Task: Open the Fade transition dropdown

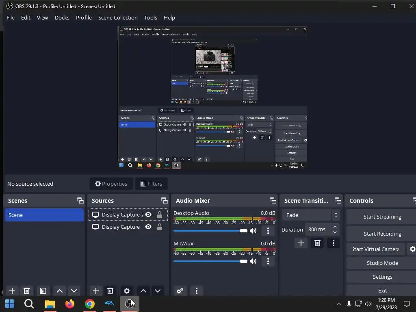Action: [310, 215]
